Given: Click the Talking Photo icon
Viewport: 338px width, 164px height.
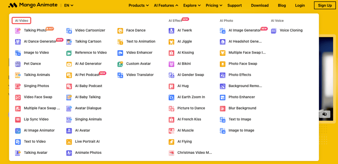Looking at the screenshot, I should (x=18, y=31).
